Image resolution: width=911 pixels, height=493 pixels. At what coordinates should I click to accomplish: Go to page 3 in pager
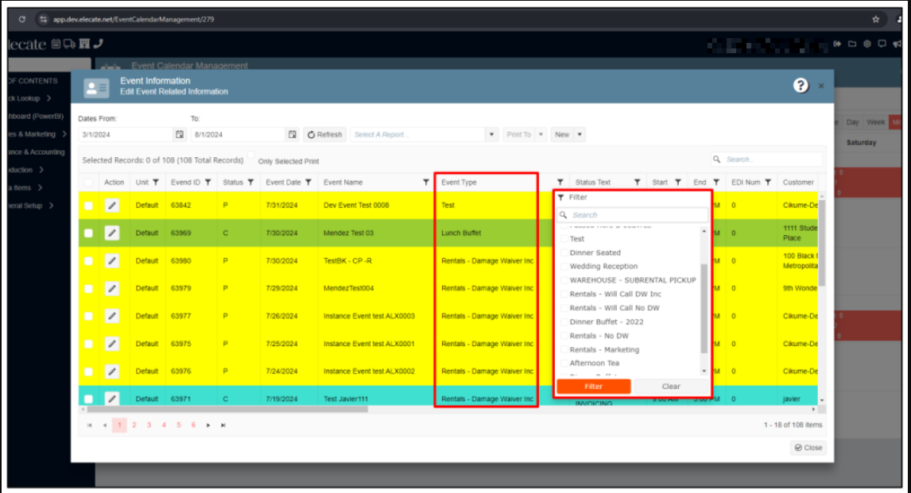pos(149,426)
